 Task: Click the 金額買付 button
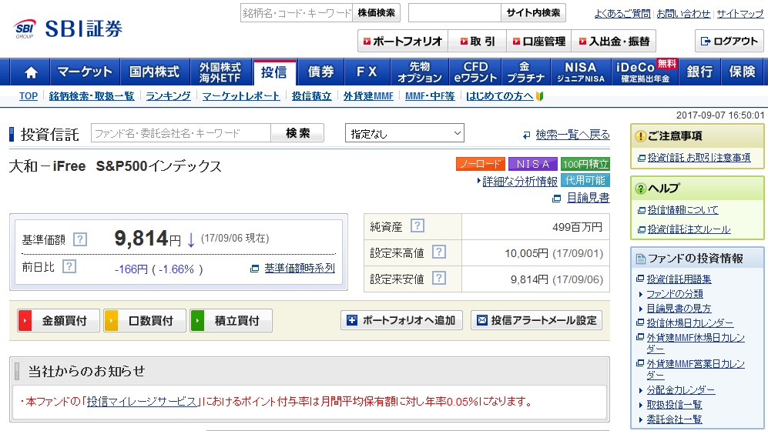click(x=59, y=321)
